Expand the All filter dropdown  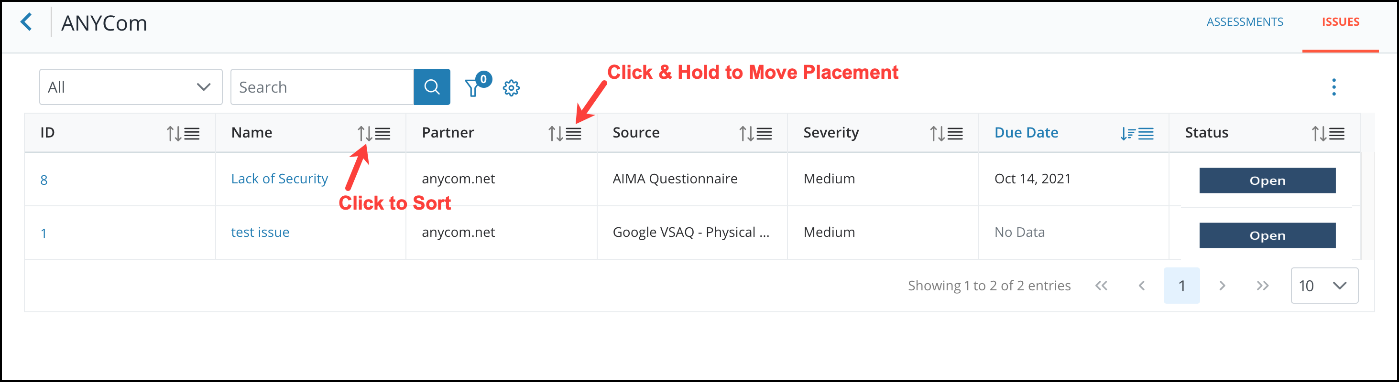pyautogui.click(x=131, y=87)
